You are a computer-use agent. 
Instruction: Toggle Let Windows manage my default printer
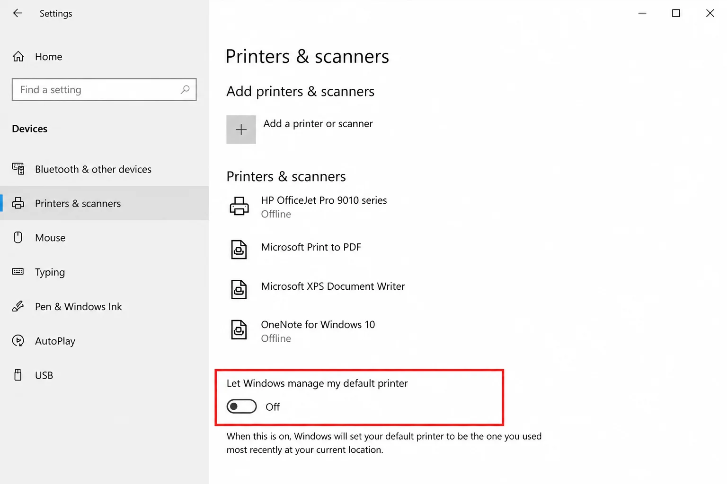(x=241, y=406)
